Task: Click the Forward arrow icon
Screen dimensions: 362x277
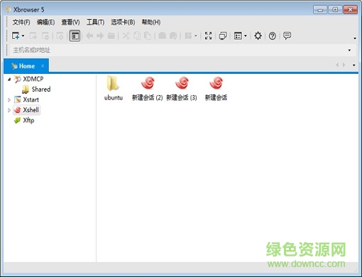Action: click(100, 36)
